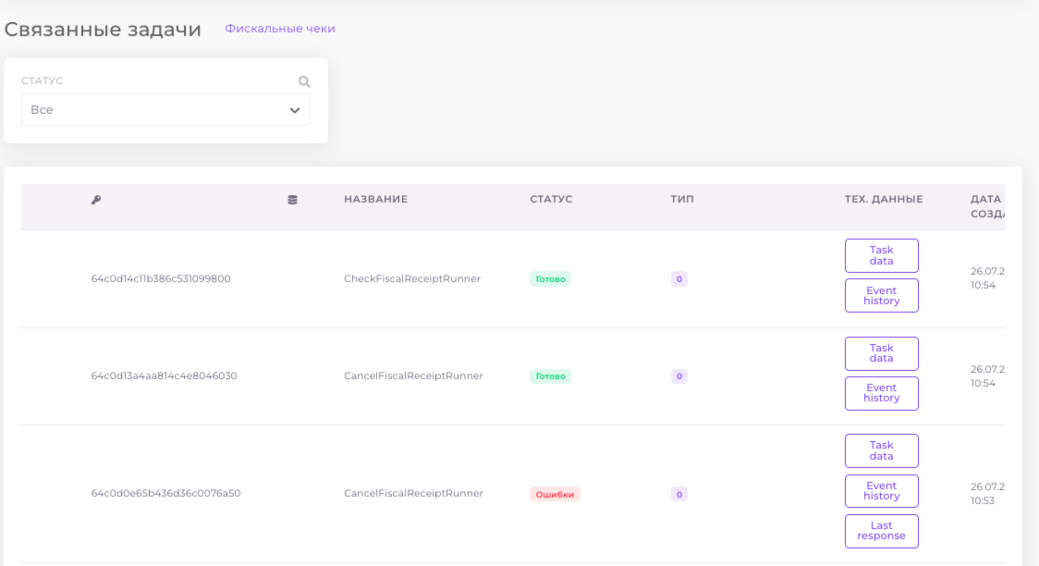Expand the Статус dropdown chevron
1039x566 pixels.
pyautogui.click(x=294, y=110)
